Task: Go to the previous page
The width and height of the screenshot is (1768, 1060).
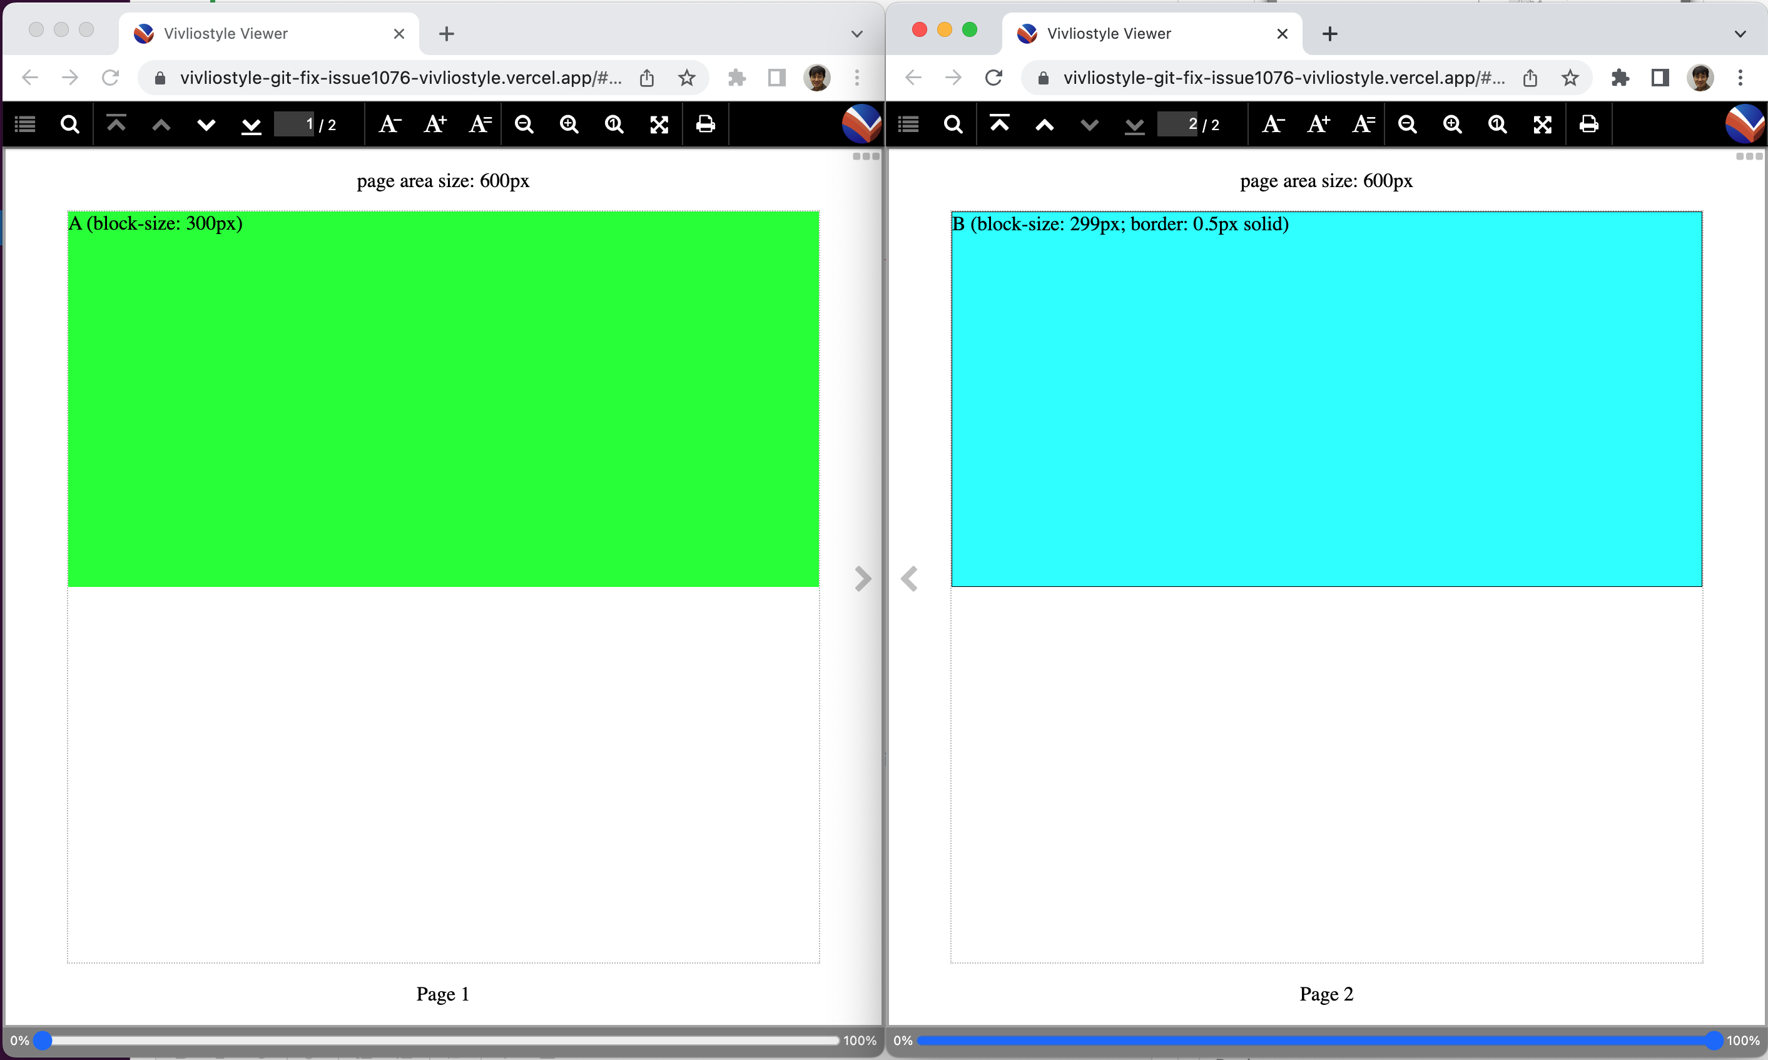Action: [161, 123]
